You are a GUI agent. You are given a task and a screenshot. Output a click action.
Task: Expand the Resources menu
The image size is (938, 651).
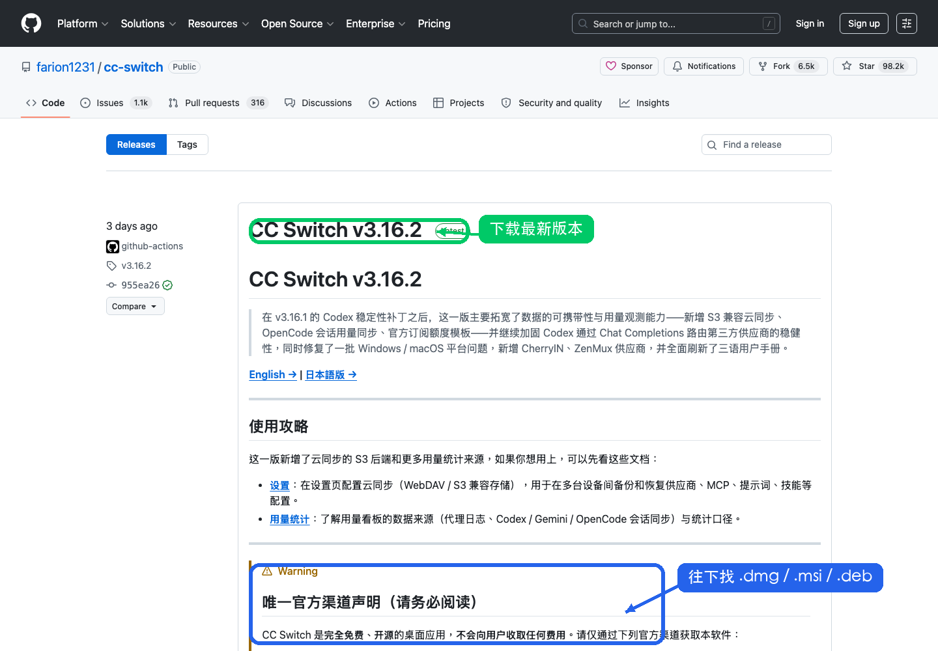[218, 23]
